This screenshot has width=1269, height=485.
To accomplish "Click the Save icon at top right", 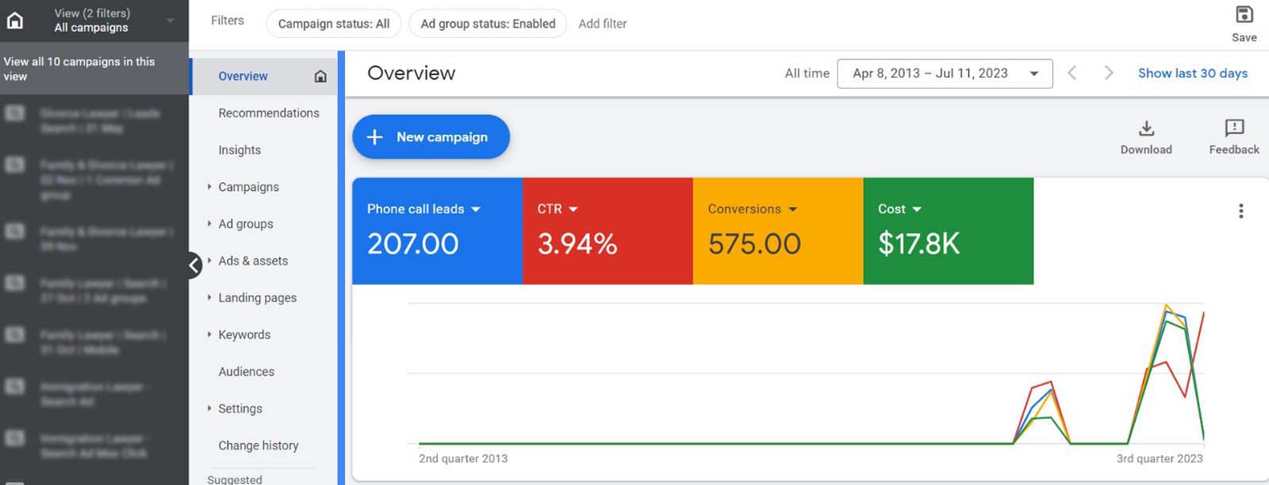I will click(1244, 15).
